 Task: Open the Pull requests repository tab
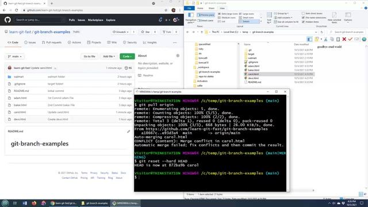52,43
